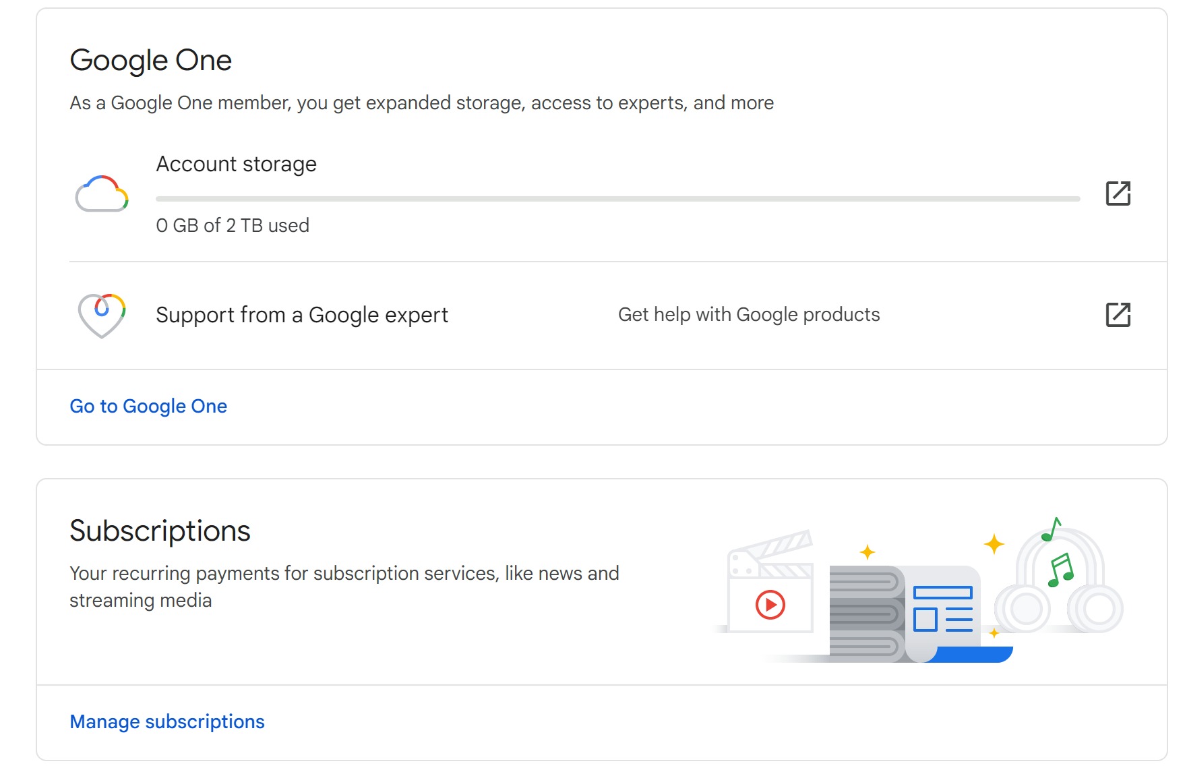Click the blue news page layout icon

pos(942,609)
